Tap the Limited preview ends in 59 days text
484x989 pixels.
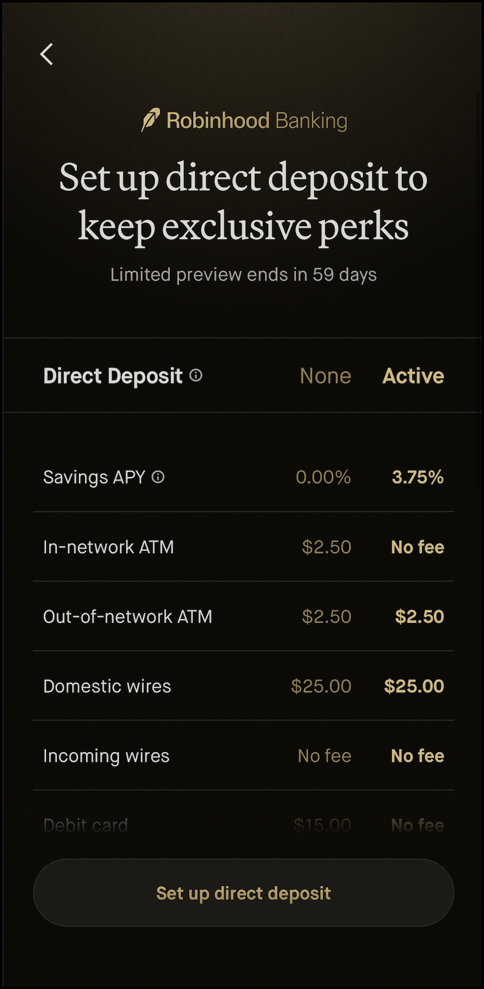click(x=243, y=275)
